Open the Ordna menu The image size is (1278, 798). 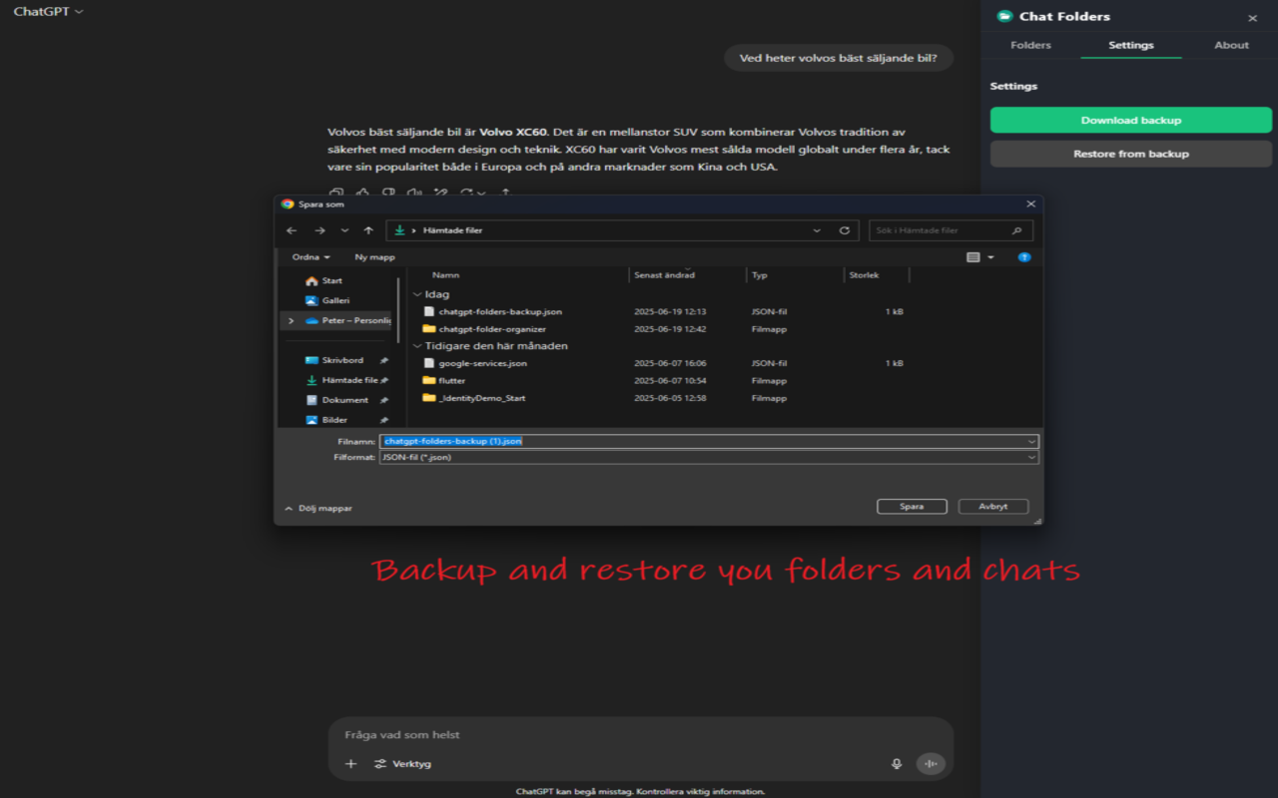click(x=311, y=257)
